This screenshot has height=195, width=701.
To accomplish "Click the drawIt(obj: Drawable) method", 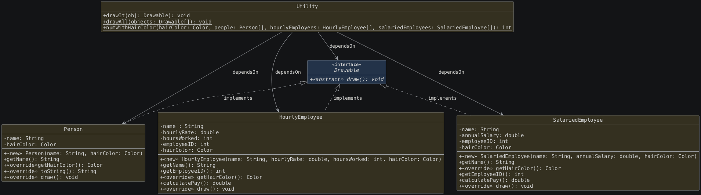I will [x=146, y=16].
